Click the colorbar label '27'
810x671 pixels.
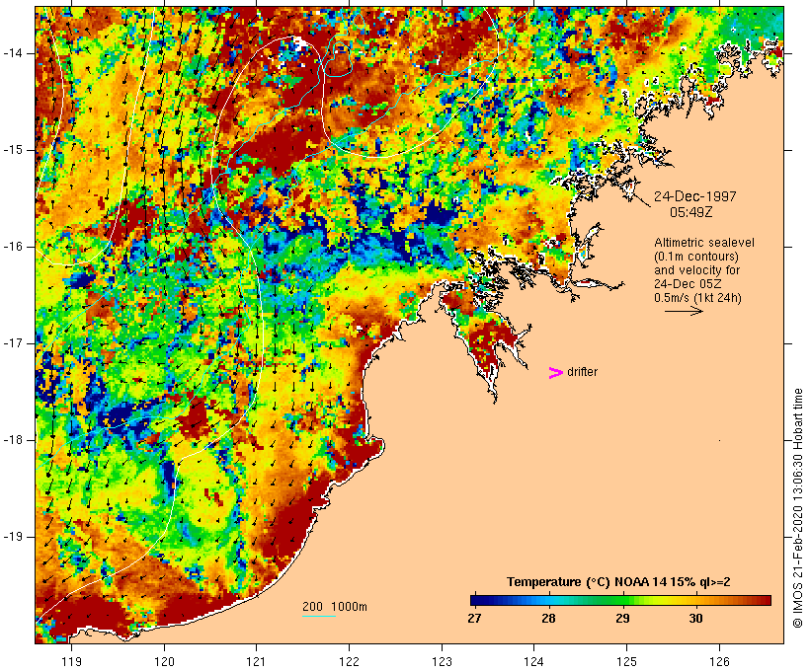tap(474, 618)
